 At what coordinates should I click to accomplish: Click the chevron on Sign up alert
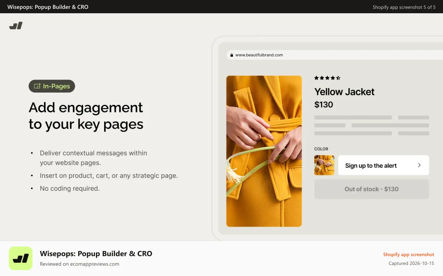pyautogui.click(x=419, y=165)
